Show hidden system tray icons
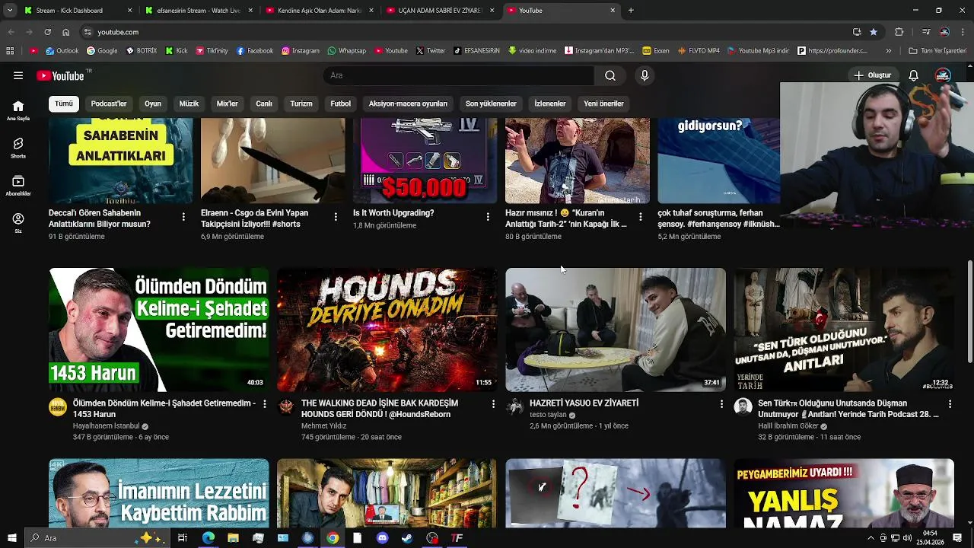The image size is (974, 548). tap(871, 538)
